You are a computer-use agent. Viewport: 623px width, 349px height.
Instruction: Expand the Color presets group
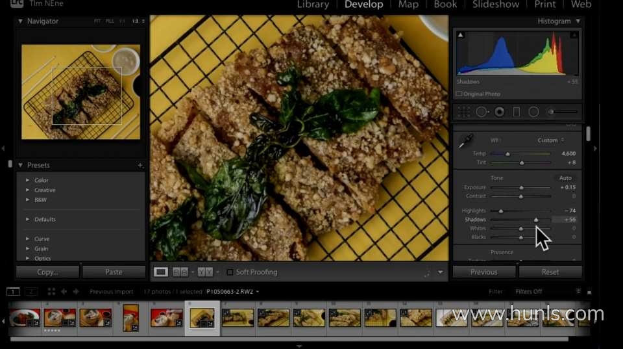pyautogui.click(x=27, y=180)
